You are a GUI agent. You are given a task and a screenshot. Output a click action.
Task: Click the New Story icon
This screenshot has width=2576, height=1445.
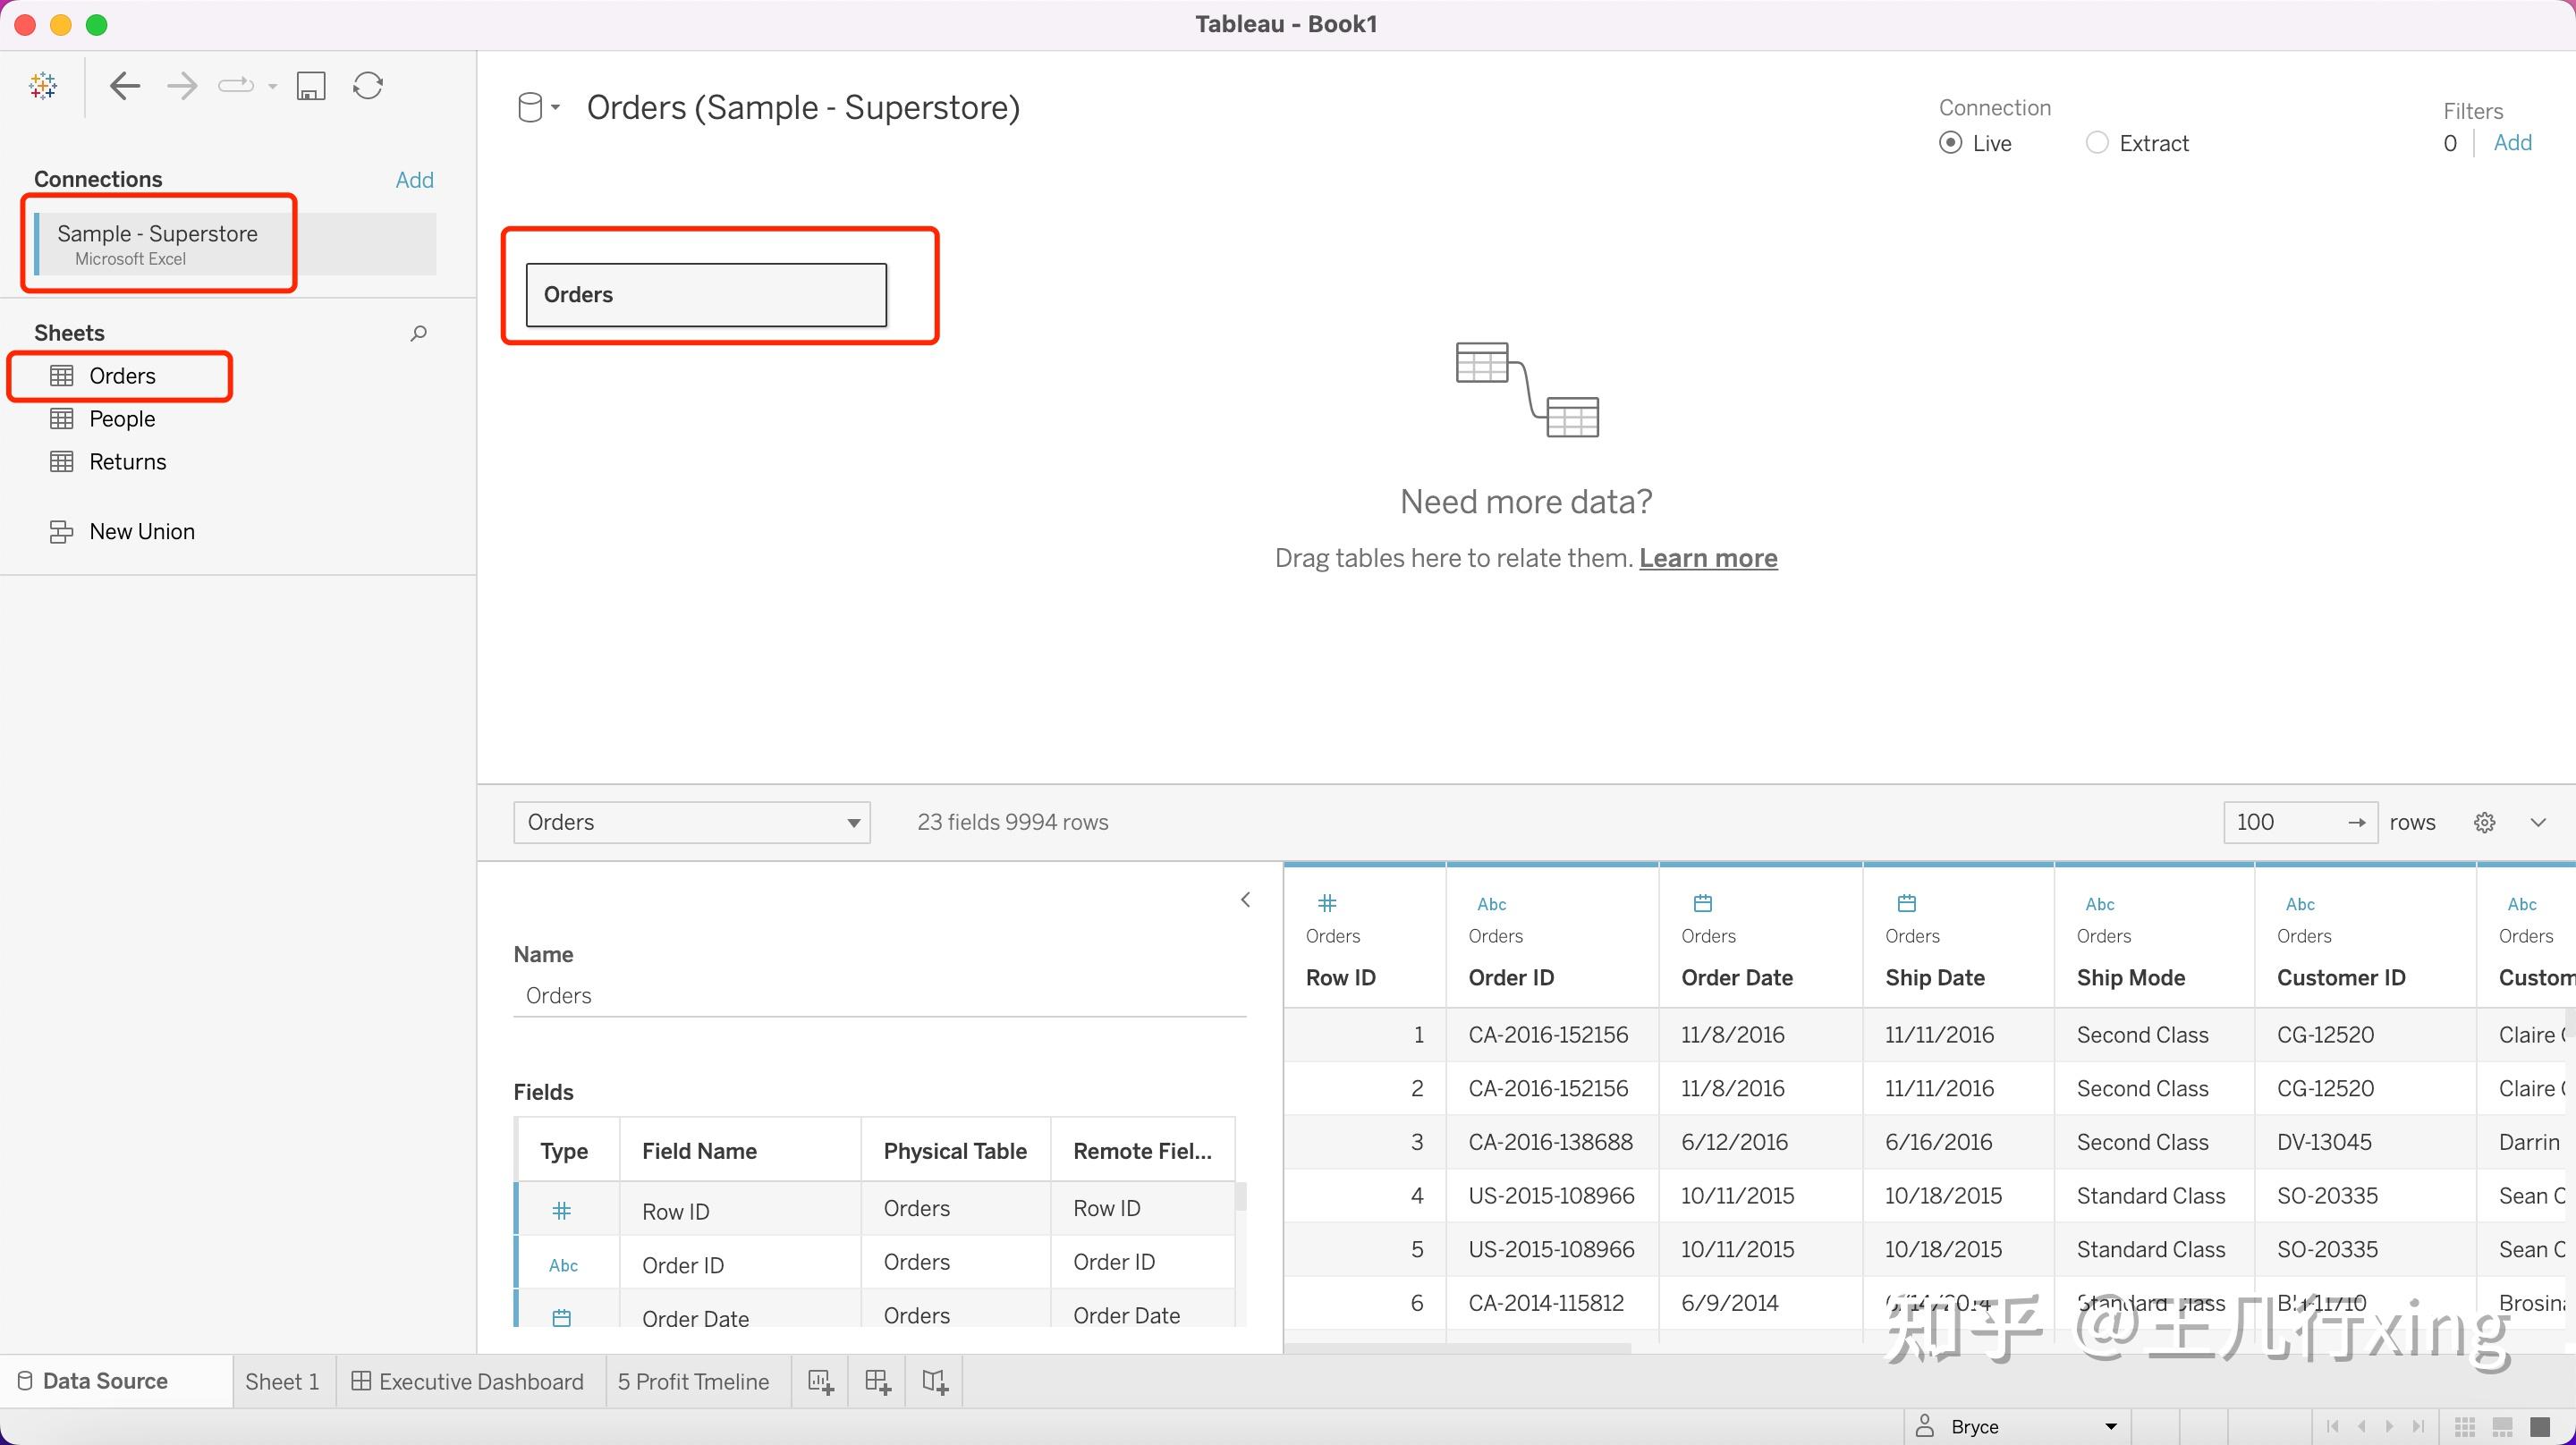[934, 1382]
